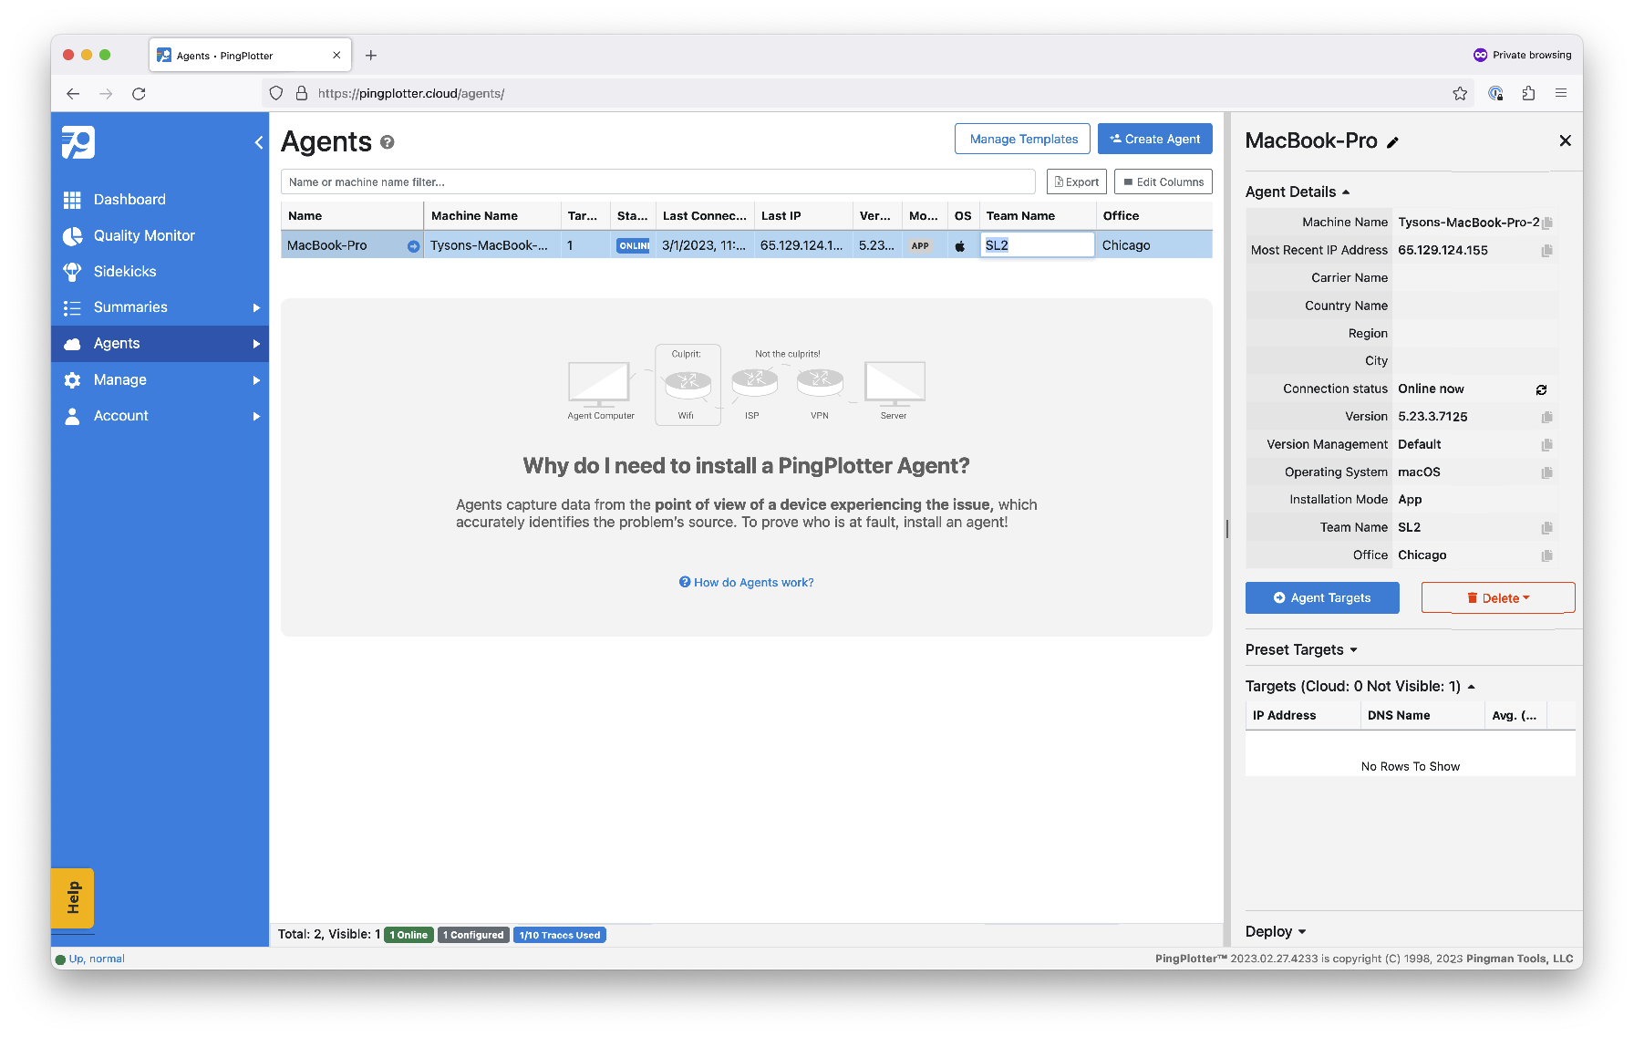
Task: Copy the Version Management value
Action: click(1546, 445)
